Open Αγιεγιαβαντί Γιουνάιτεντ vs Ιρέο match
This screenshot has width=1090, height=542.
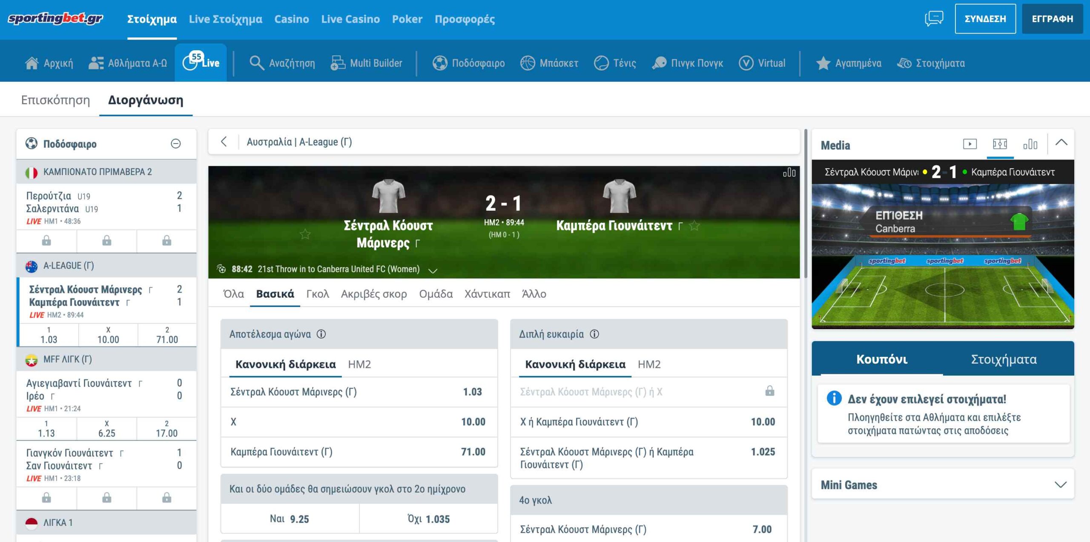pos(106,395)
